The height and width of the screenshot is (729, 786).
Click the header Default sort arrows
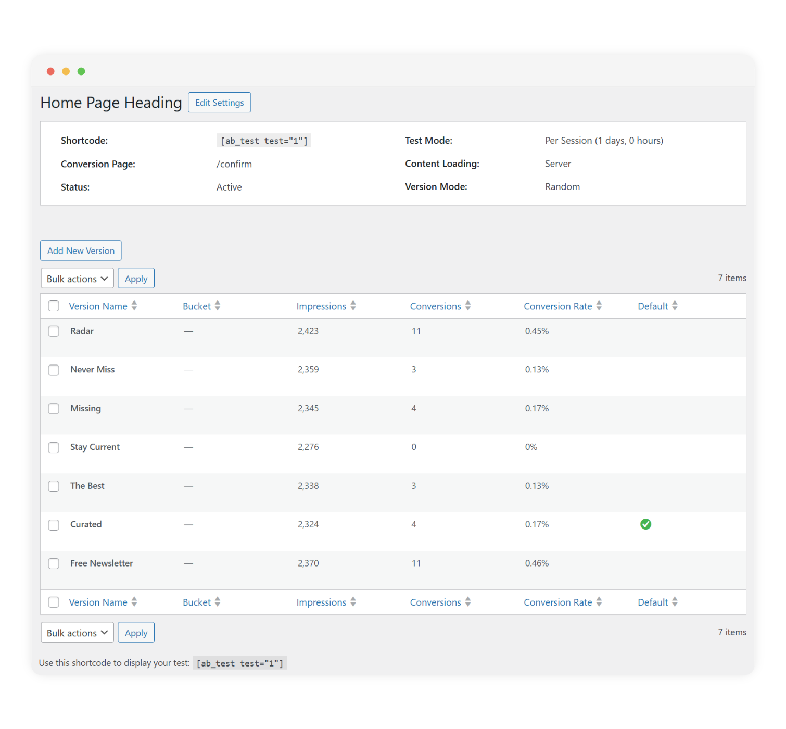675,306
